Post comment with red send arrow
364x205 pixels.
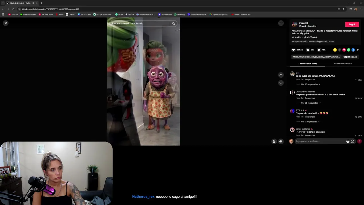(x=359, y=141)
